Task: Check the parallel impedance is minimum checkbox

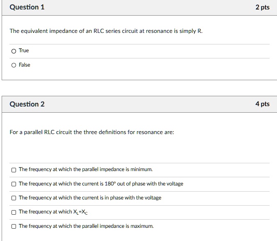Action: coord(14,170)
